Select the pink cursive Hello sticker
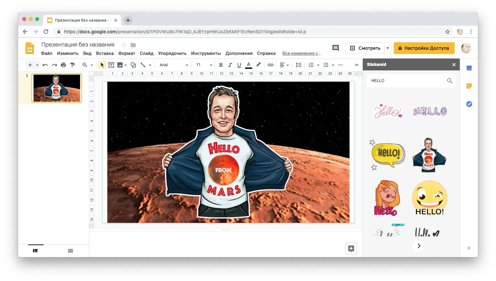 click(388, 111)
